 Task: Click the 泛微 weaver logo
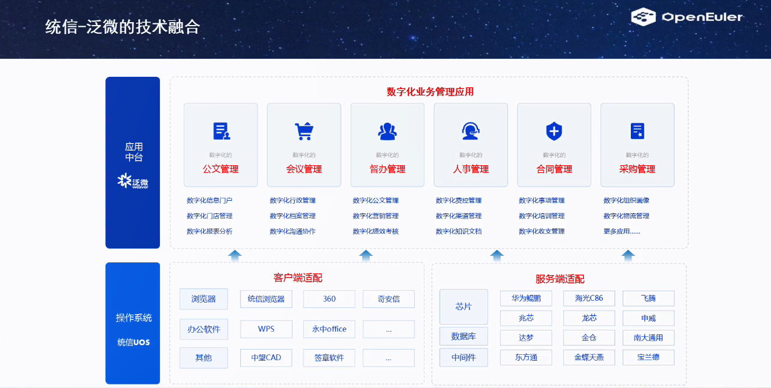click(133, 181)
